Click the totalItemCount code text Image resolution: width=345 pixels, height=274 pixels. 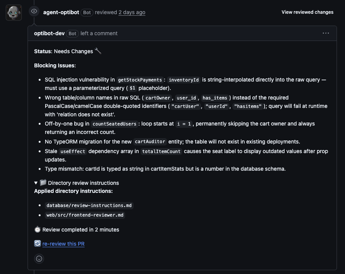[161, 151]
